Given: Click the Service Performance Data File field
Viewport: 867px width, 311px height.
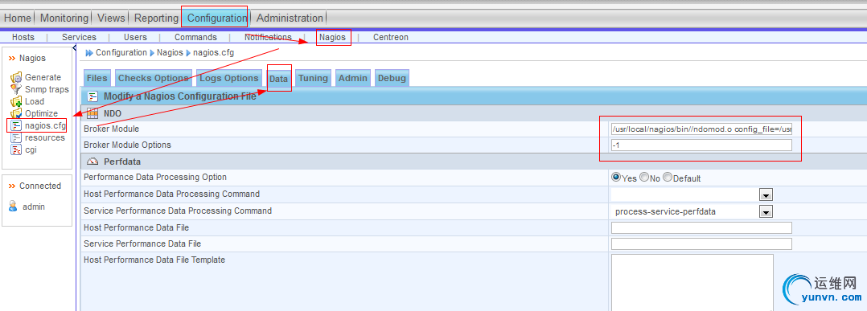Looking at the screenshot, I should point(701,243).
